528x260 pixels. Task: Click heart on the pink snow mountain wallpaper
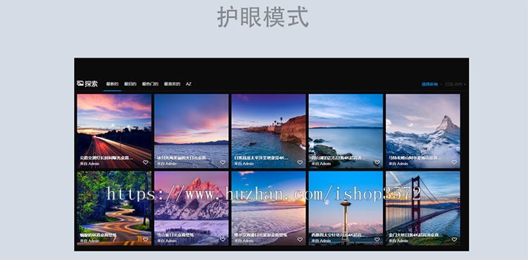click(222, 240)
